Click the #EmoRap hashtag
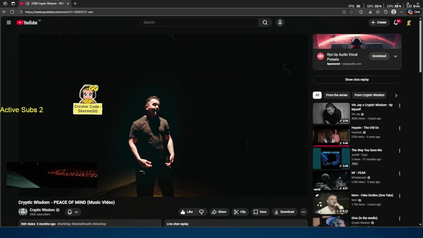 (99, 224)
